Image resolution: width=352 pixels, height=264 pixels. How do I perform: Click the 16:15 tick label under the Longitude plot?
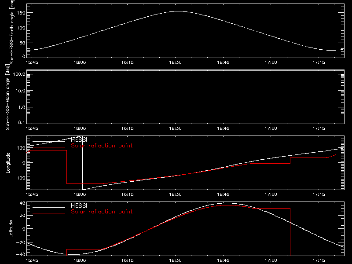coord(127,194)
